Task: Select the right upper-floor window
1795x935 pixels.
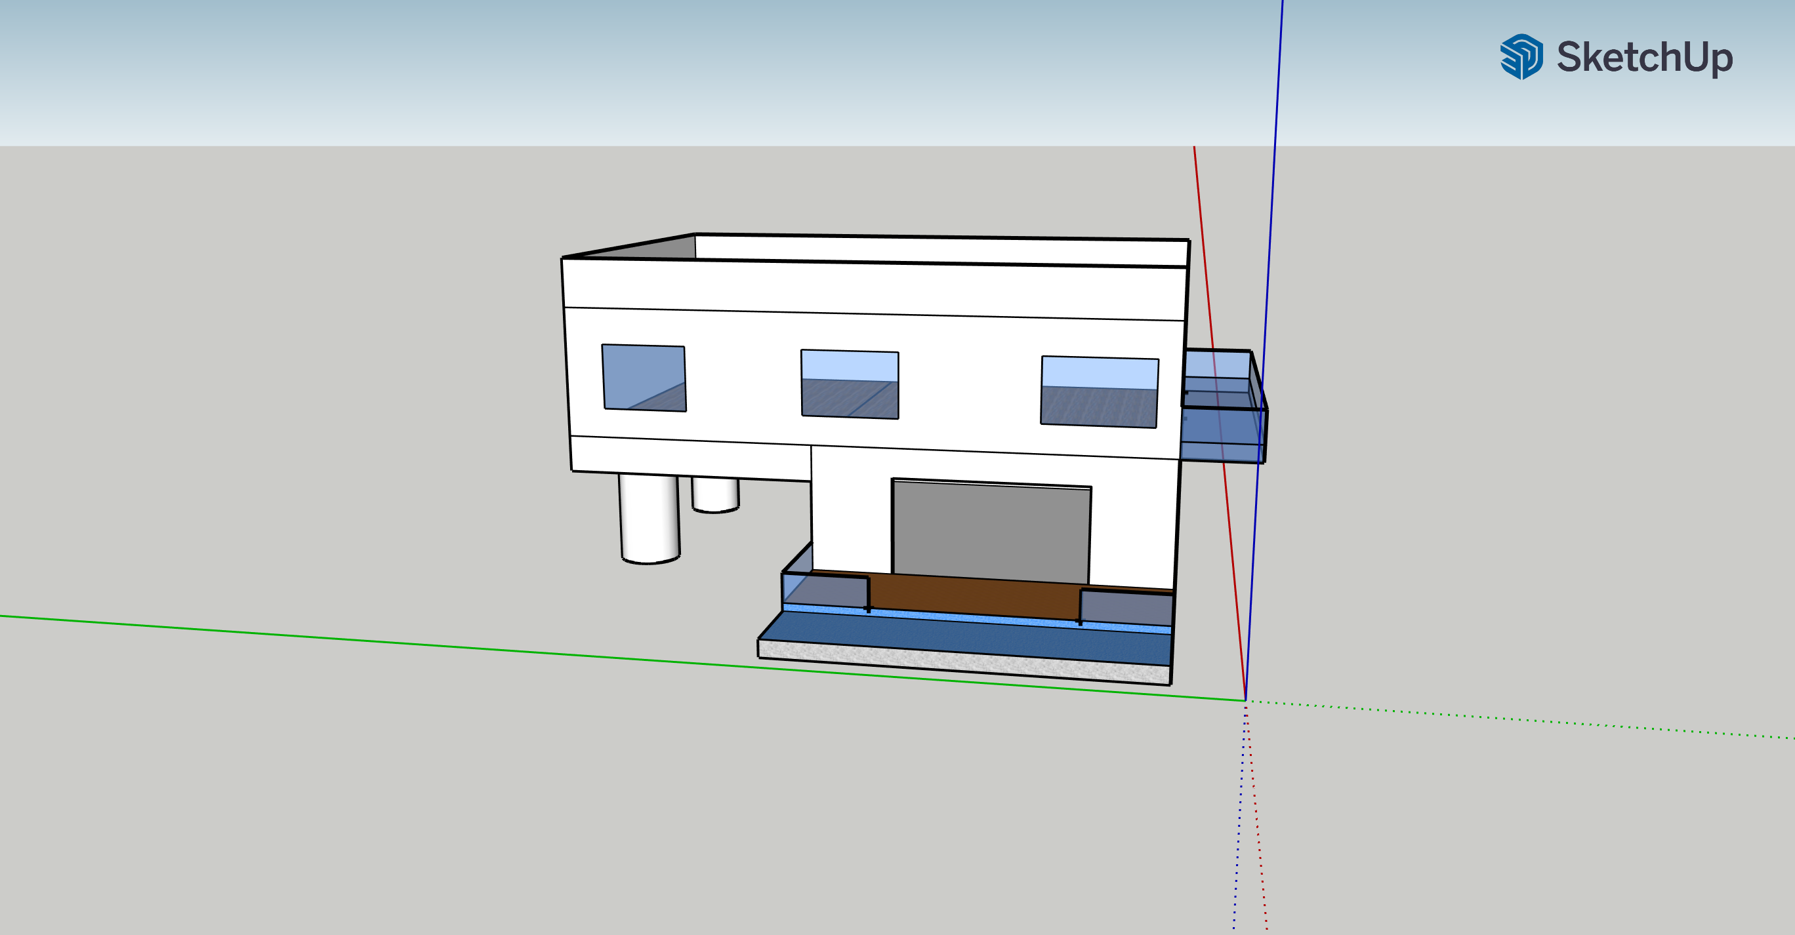Action: (x=1099, y=392)
